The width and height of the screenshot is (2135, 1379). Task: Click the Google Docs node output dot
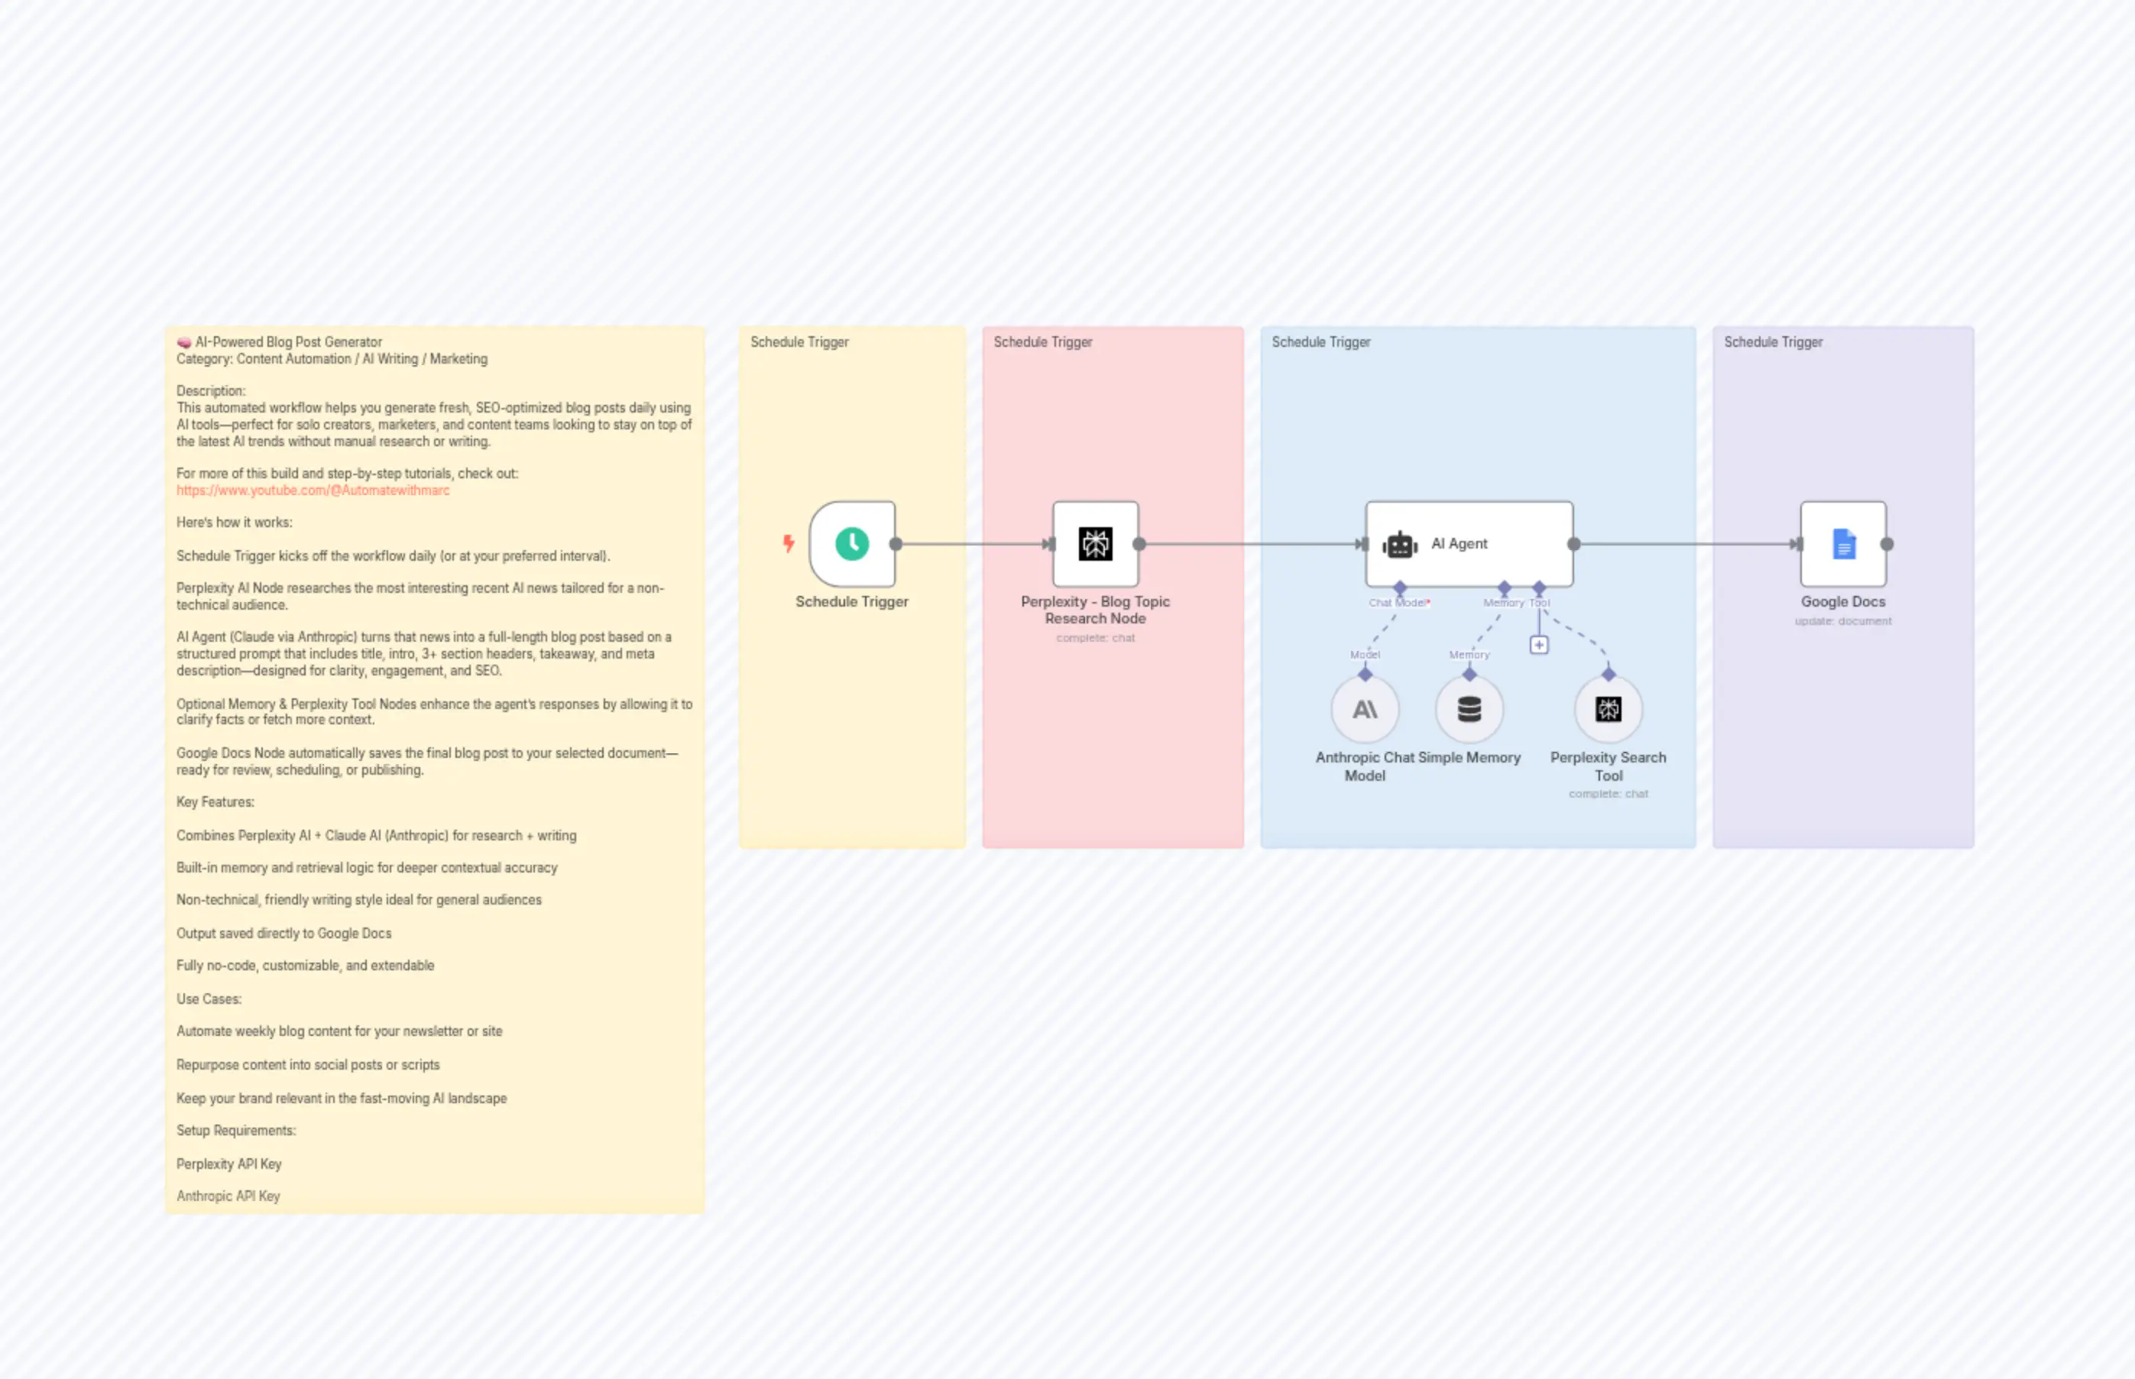1887,543
